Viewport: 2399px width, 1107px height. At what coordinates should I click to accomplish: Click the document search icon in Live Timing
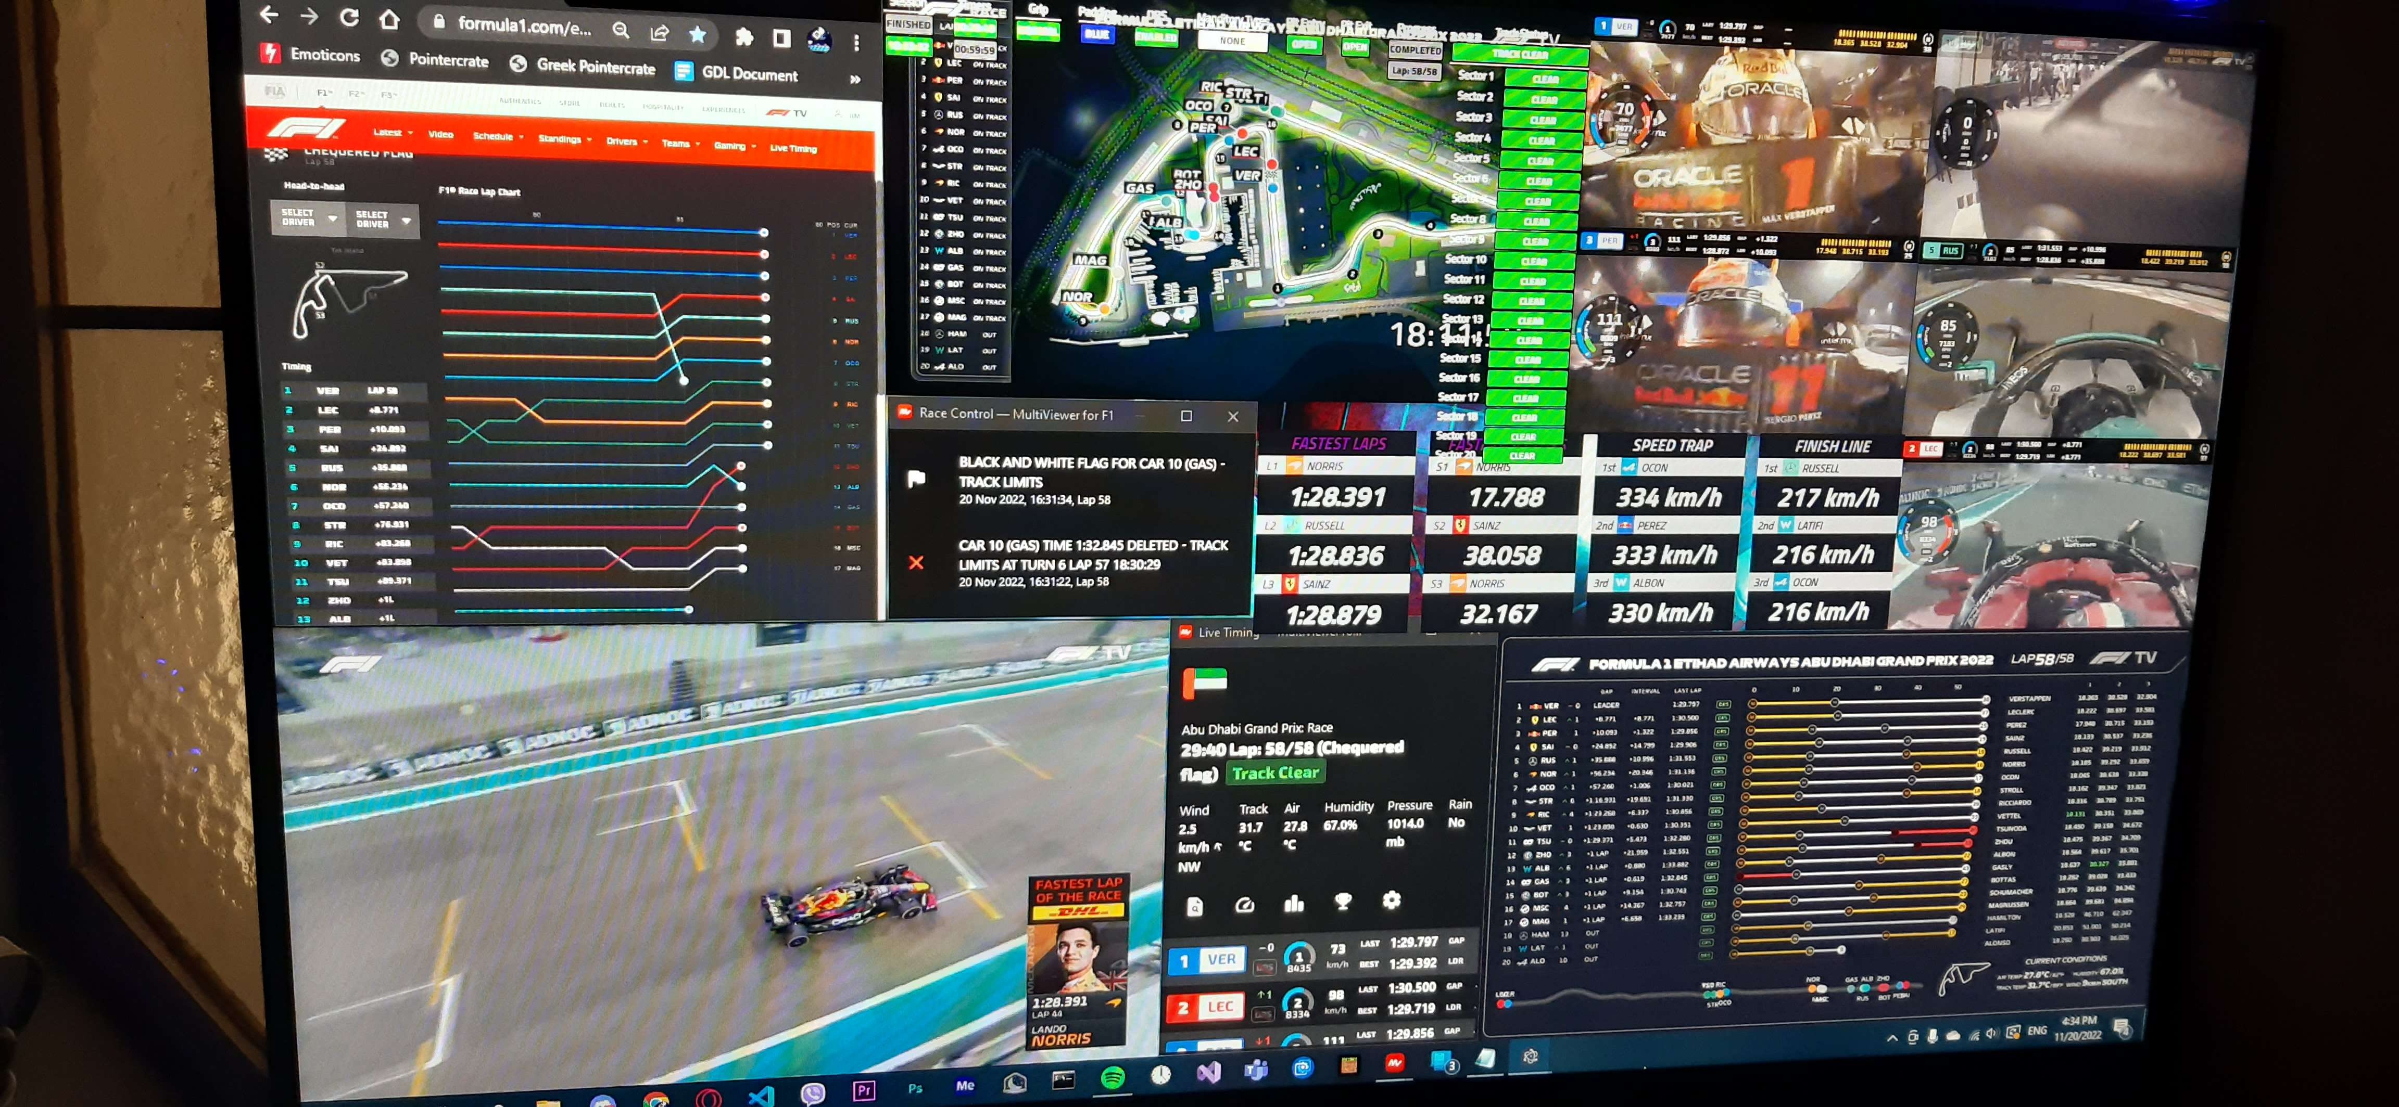click(1195, 907)
